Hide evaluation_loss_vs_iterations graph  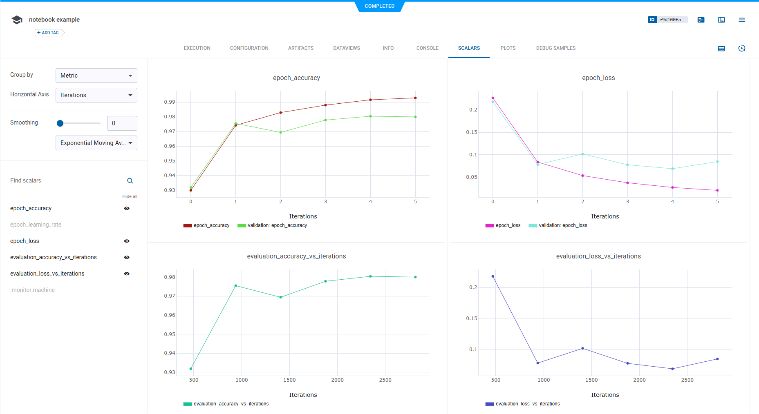(127, 274)
